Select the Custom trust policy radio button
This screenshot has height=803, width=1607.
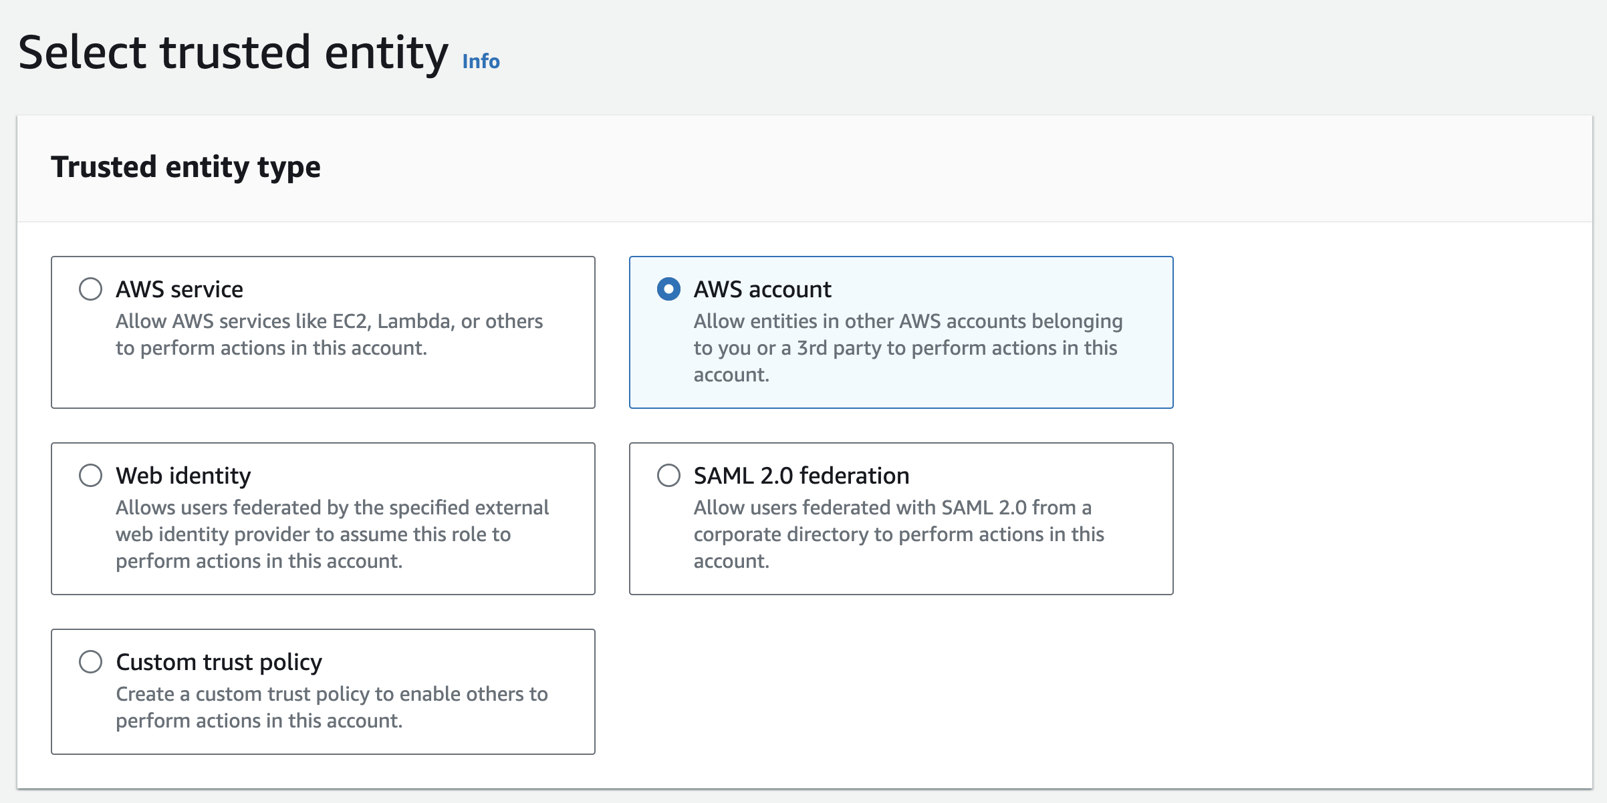tap(90, 662)
